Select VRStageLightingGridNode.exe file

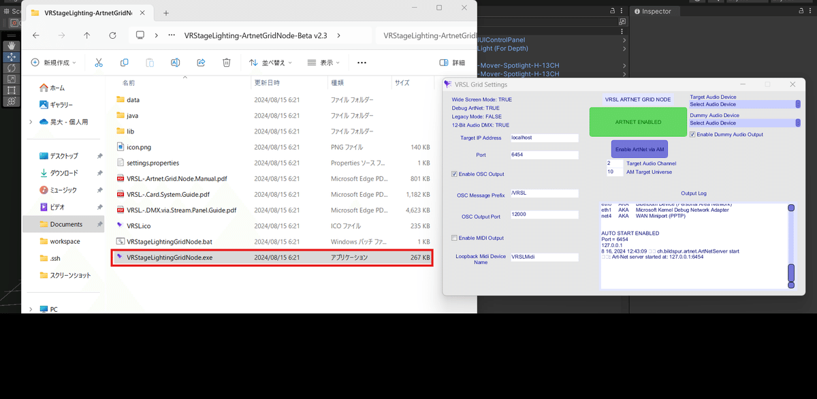272,258
